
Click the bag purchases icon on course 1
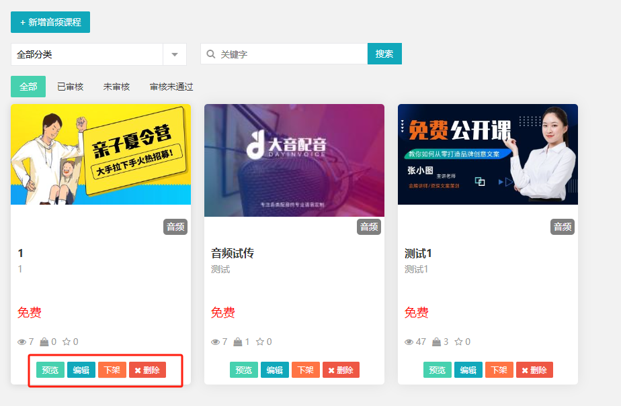click(44, 342)
